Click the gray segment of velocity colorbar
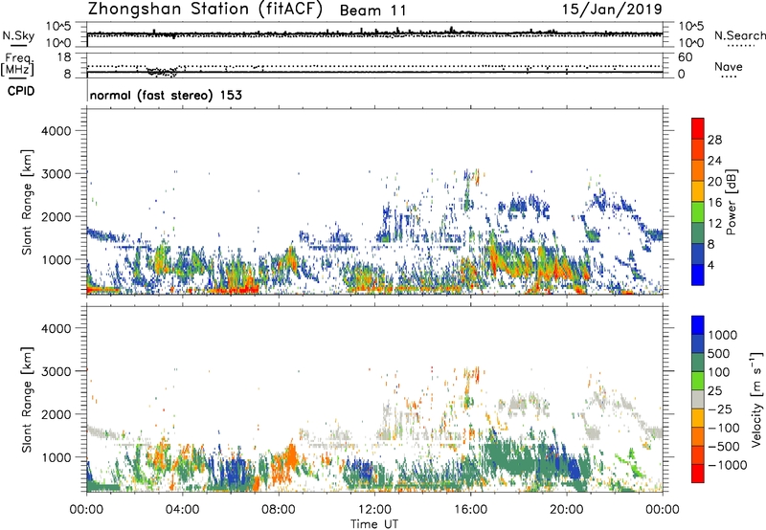 coord(698,399)
